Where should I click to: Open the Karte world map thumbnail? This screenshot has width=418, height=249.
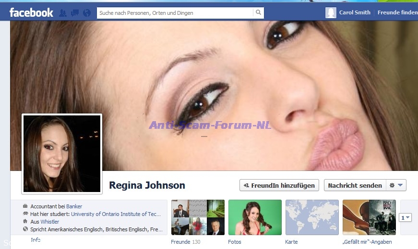pyautogui.click(x=312, y=217)
